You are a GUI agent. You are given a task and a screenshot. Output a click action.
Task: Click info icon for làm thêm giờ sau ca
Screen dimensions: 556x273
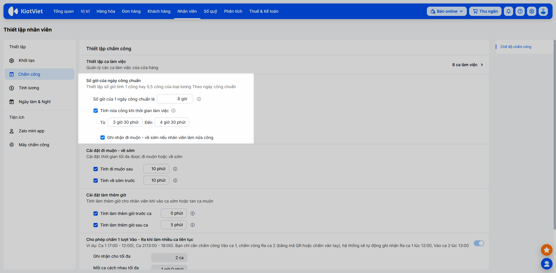(193, 225)
